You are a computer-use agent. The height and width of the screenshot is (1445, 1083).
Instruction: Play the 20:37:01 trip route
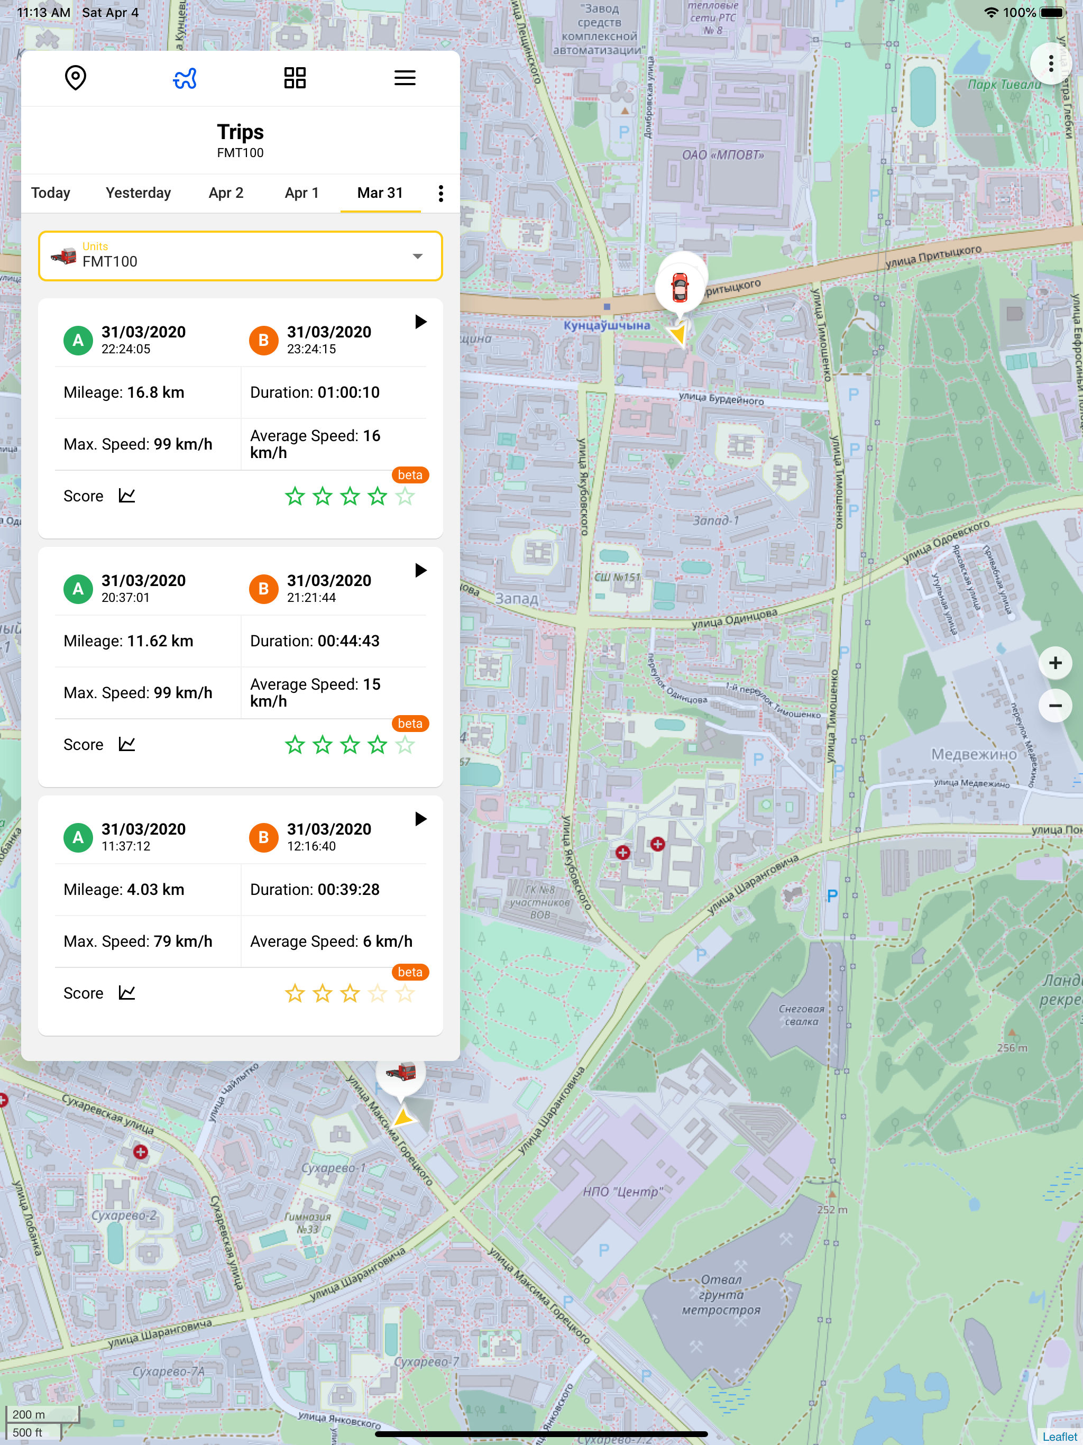420,570
